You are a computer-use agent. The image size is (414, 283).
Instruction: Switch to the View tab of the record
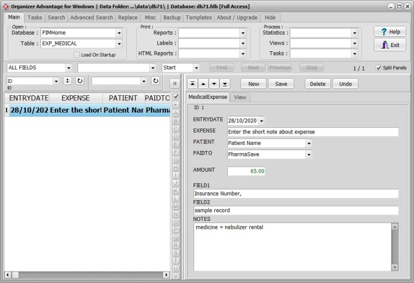240,97
